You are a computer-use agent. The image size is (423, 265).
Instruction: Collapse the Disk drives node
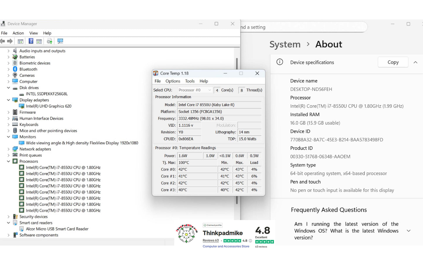pos(8,88)
